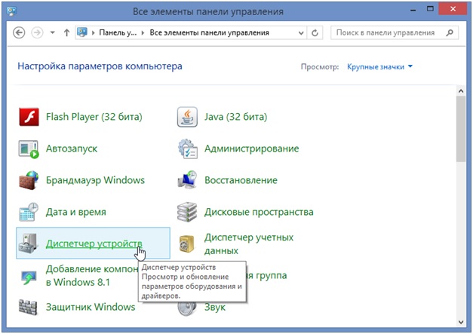Screen dimensions: 473x334
Task: Click the Дата и время calendar icon
Action: pos(29,212)
